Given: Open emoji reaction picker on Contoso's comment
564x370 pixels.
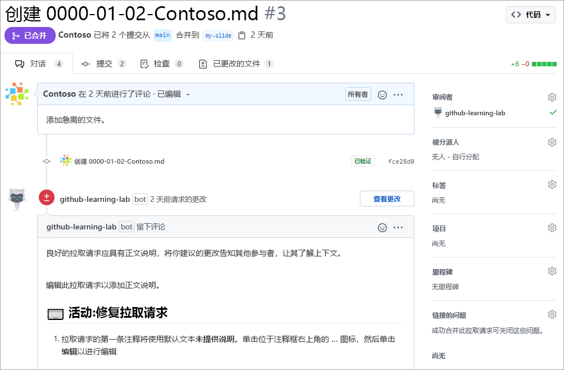Looking at the screenshot, I should [382, 94].
